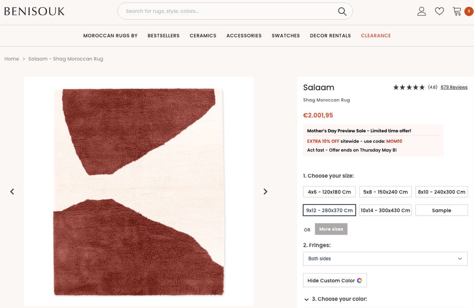Viewport: 474px width, 308px height.
Task: Click the More sizes button
Action: coord(331,229)
